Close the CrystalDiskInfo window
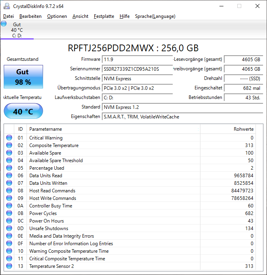Screen dimensions: 267x275 257,6
